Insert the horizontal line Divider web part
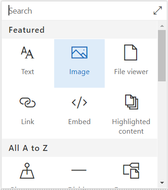The height and width of the screenshot is (190, 168). (79, 170)
